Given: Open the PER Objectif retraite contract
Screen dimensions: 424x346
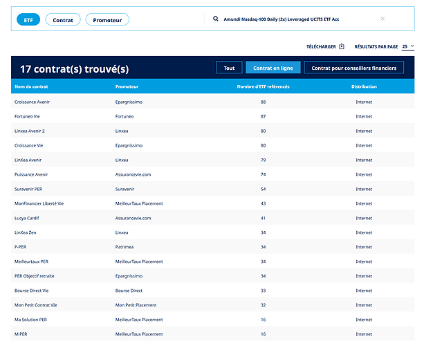Looking at the screenshot, I should tap(35, 276).
